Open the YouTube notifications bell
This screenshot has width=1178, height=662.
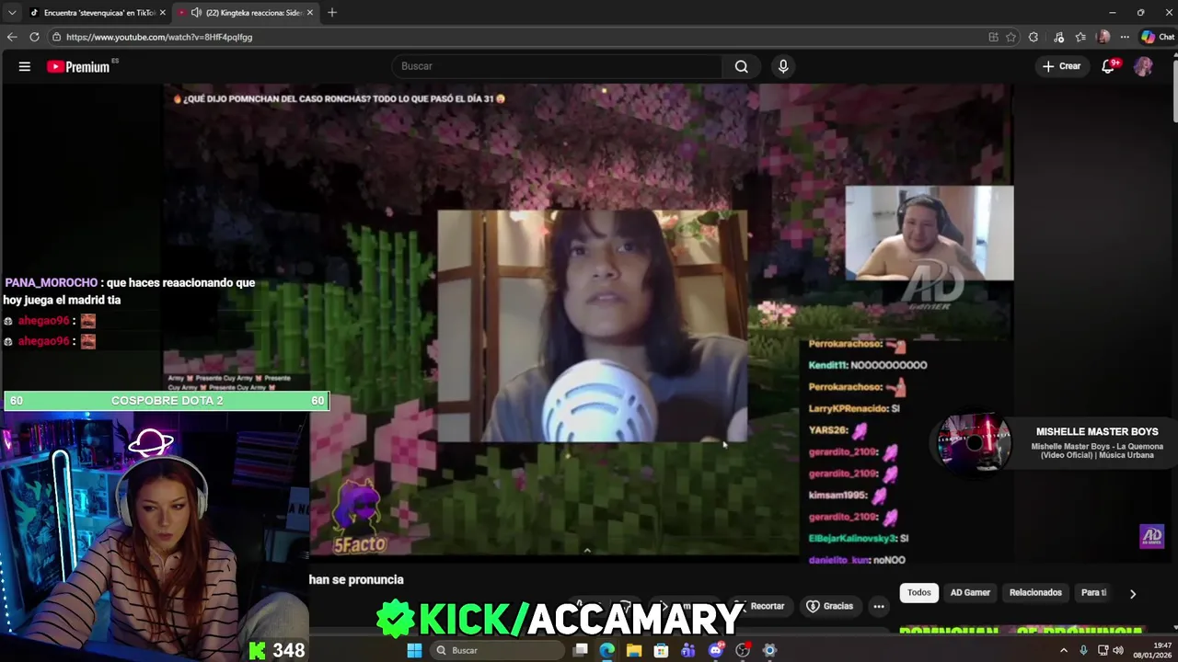click(1109, 66)
